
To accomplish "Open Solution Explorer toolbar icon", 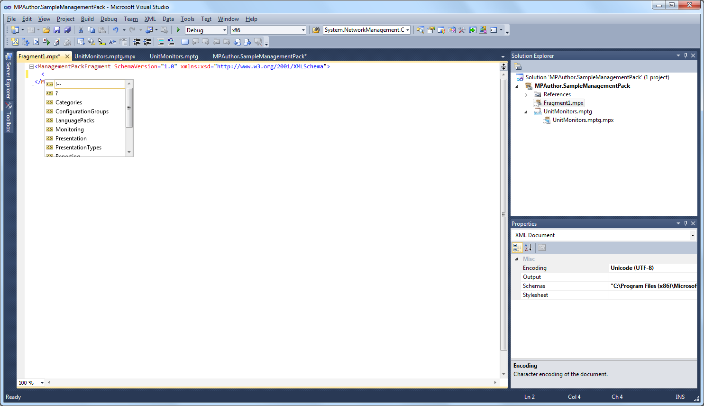I will (420, 30).
